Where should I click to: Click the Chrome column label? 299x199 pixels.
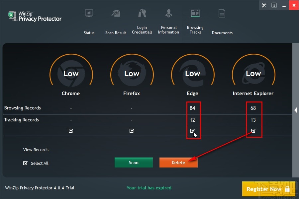click(x=71, y=93)
